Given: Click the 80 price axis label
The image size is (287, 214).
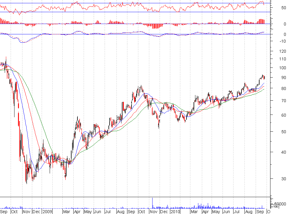Looking at the screenshot, I should click(284, 89).
